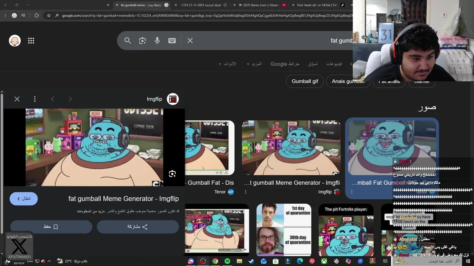Open WinRAR from the taskbar
The image size is (474, 266).
(373, 261)
